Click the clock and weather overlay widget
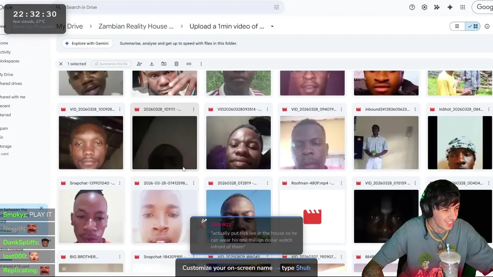Image resolution: width=493 pixels, height=277 pixels. click(x=35, y=19)
